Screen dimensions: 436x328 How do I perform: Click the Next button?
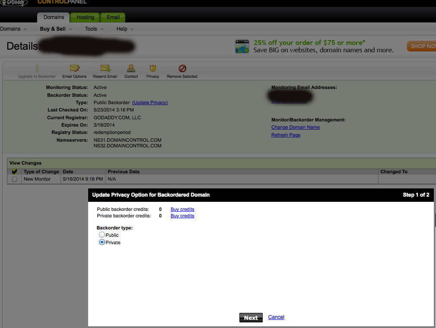[x=251, y=318]
